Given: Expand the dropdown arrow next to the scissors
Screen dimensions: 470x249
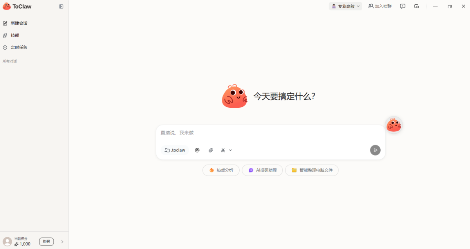Looking at the screenshot, I should [x=230, y=150].
